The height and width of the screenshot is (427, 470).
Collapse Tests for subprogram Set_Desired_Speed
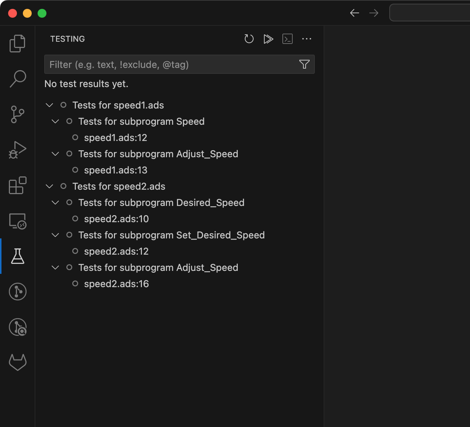coord(55,235)
